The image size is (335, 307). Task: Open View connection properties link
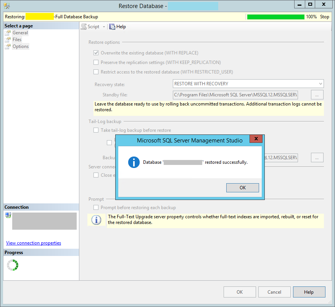34,243
